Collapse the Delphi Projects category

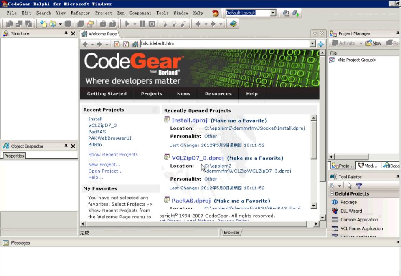332,194
